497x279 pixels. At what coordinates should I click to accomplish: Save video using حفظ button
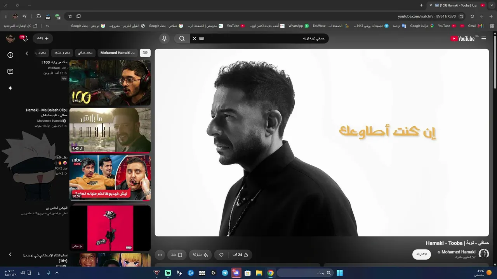tap(177, 255)
